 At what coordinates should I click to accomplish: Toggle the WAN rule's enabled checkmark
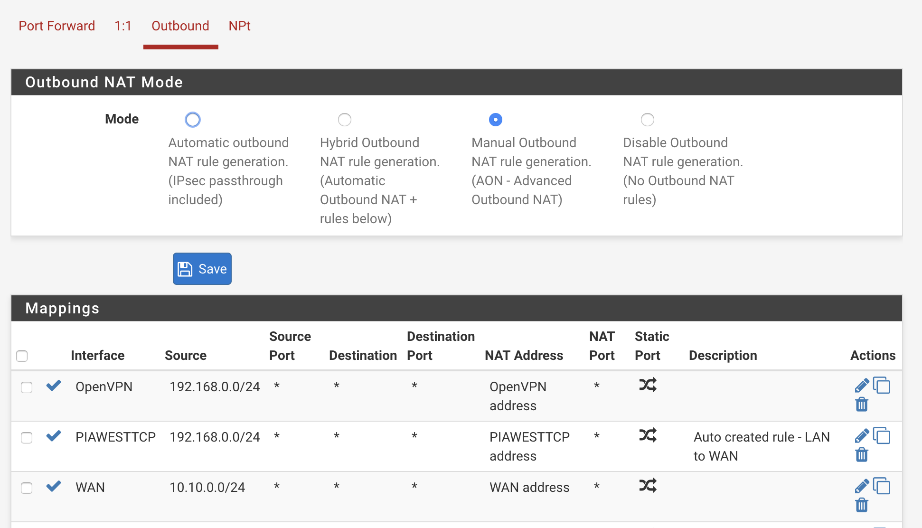coord(54,486)
